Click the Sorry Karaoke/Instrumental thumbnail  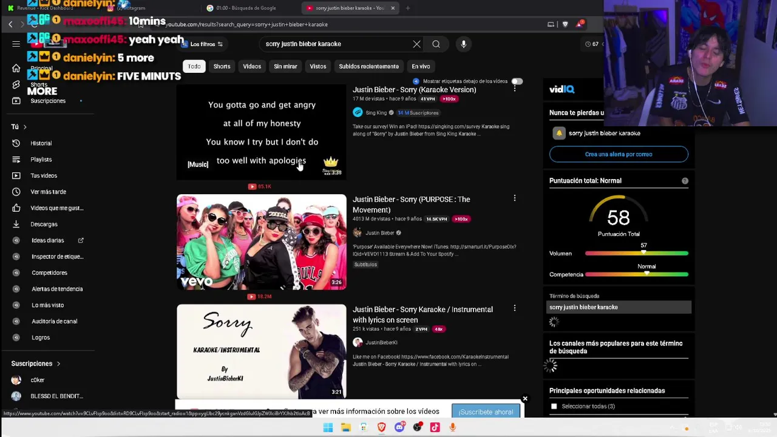(262, 351)
